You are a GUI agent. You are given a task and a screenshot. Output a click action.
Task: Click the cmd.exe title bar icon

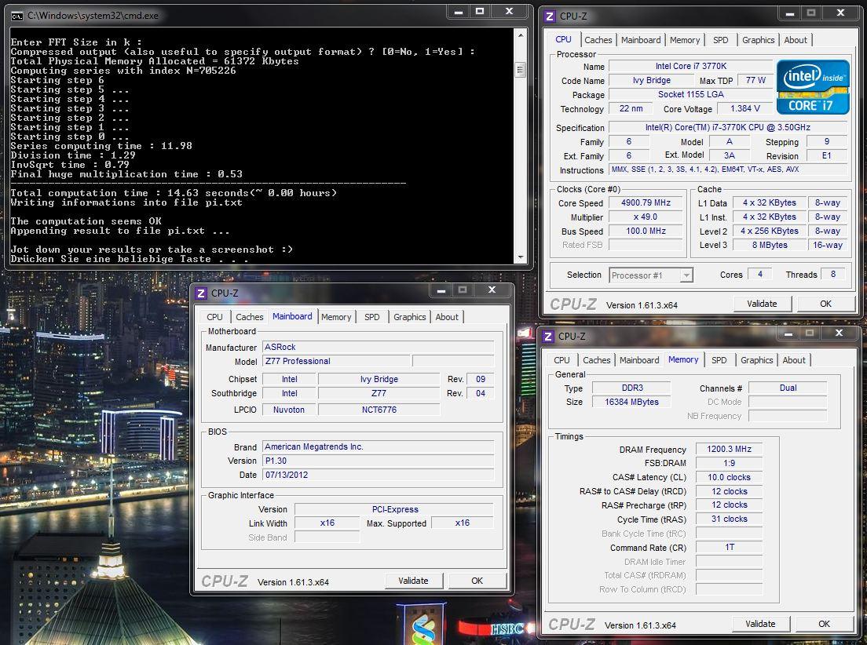click(x=17, y=16)
